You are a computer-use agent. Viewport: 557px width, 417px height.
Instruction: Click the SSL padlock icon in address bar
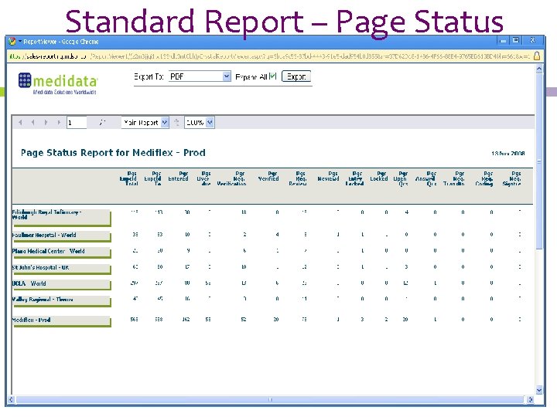tap(537, 56)
